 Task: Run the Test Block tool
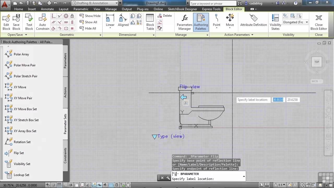click(x=29, y=22)
